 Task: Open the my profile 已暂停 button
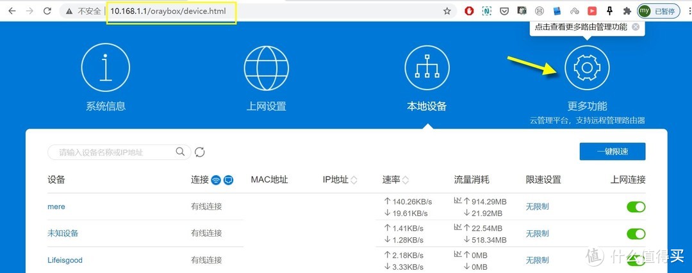(659, 11)
